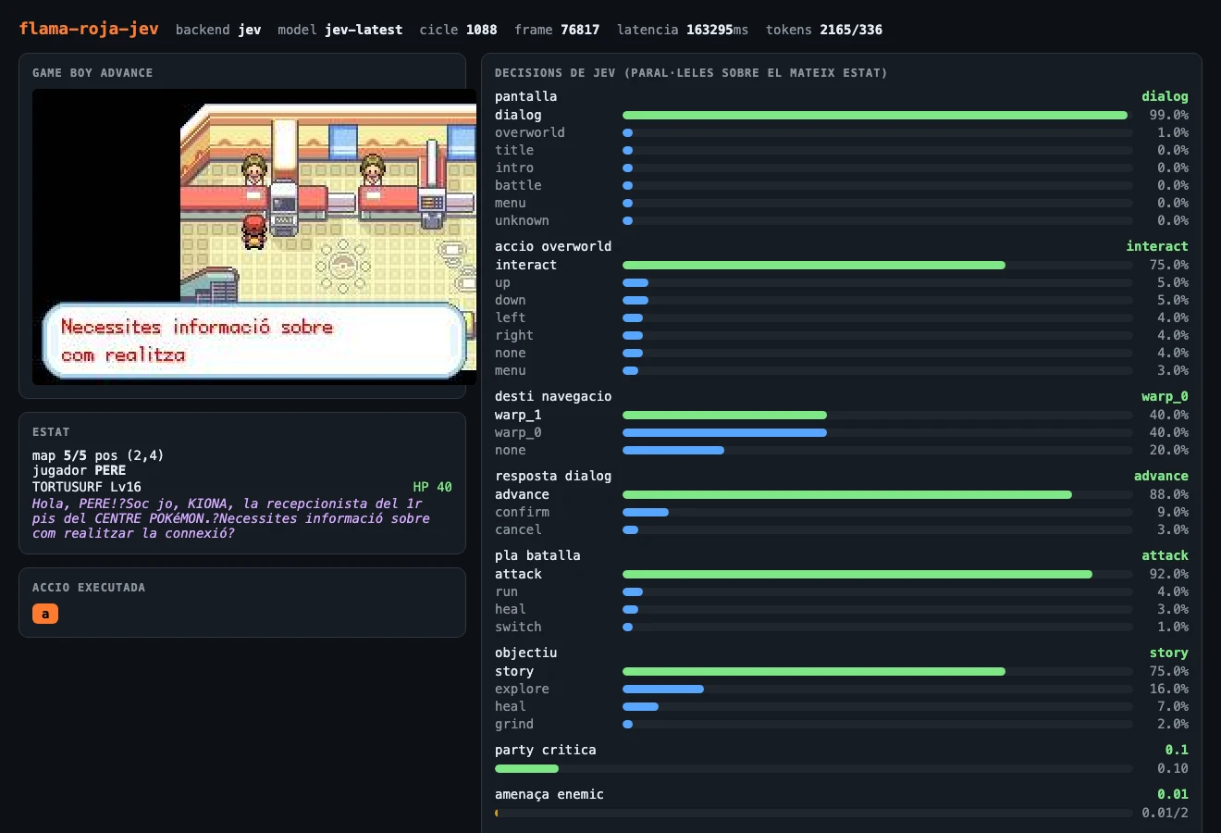Click the interact bar at 75.0% under accio overworld
1221x833 pixels.
[814, 265]
